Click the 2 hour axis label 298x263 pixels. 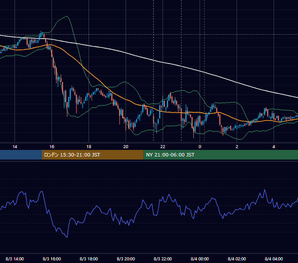[237, 147]
